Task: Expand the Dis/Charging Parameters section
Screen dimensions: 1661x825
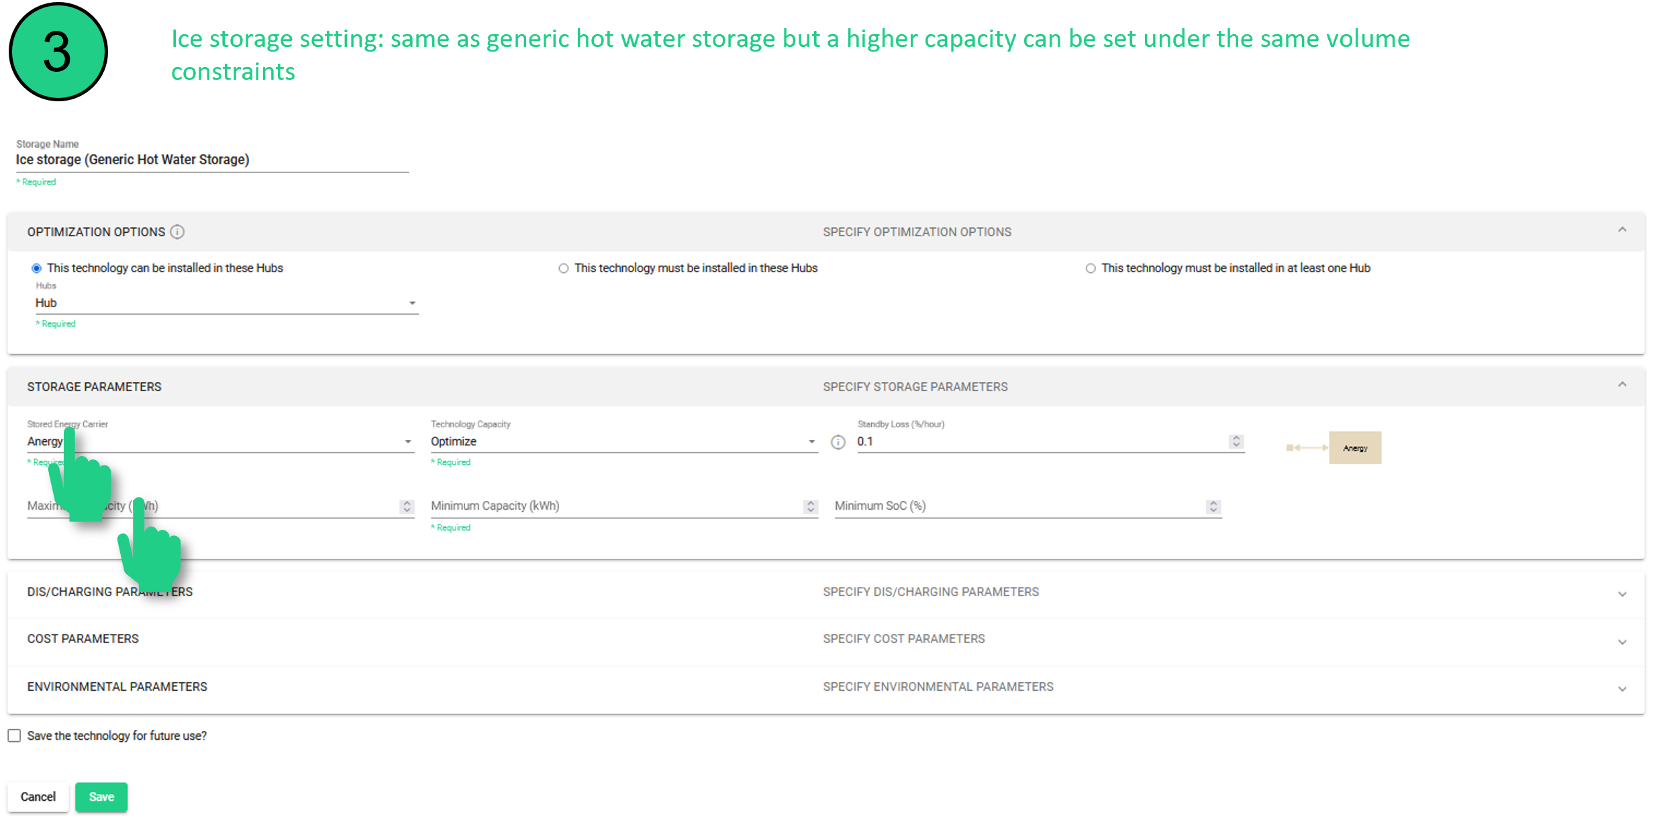Action: pos(1621,594)
